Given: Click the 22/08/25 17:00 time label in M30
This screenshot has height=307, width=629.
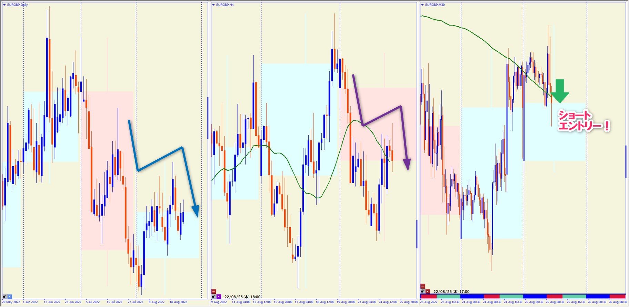Looking at the screenshot, I should pos(451,291).
